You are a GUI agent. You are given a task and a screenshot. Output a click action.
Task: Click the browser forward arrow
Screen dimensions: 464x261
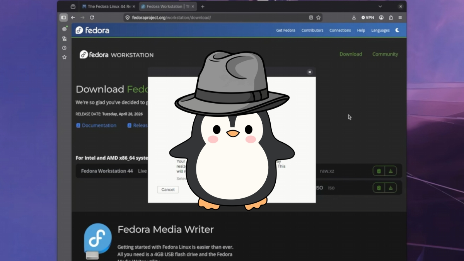[82, 17]
